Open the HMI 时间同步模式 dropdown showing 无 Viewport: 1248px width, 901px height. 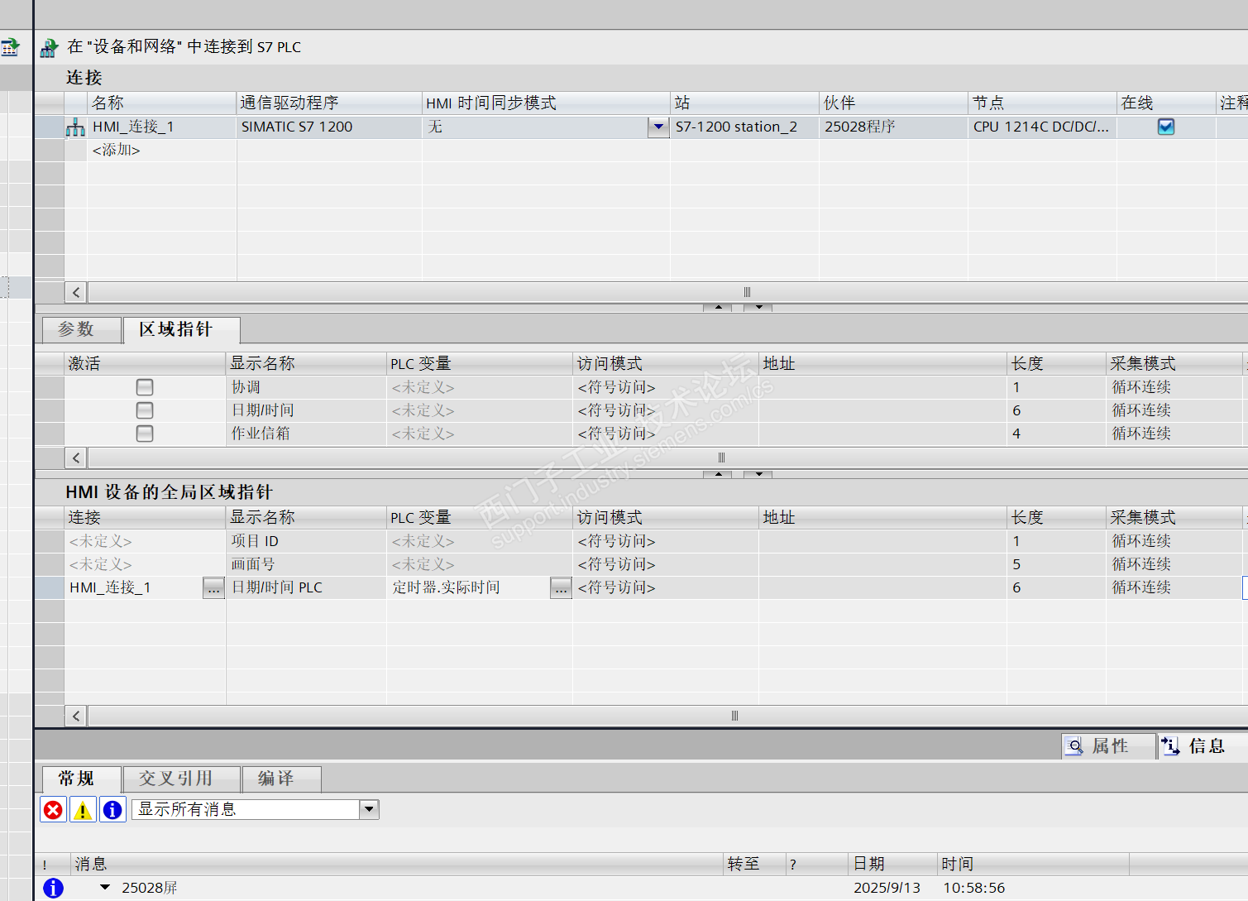pyautogui.click(x=658, y=127)
